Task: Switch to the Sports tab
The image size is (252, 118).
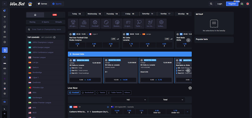Action: click(x=57, y=4)
